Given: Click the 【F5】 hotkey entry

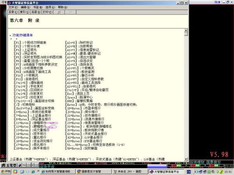Looking at the screenshot, I should pos(38,57).
